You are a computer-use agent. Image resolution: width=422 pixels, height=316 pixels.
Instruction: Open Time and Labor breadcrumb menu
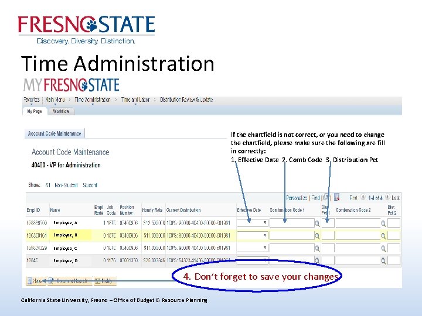[135, 100]
